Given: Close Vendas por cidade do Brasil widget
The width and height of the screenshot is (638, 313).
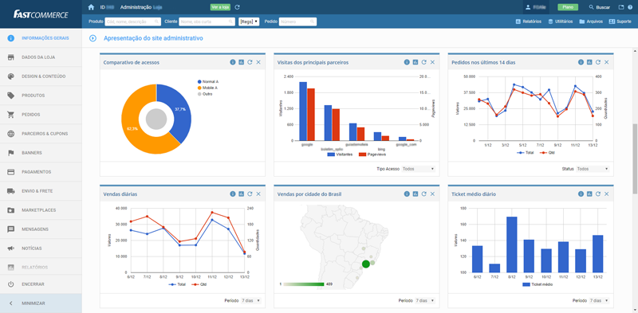Looking at the screenshot, I should pos(432,194).
